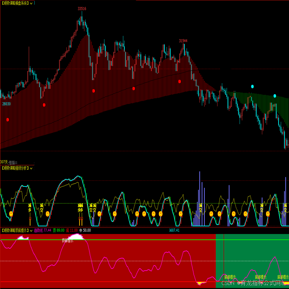The height and width of the screenshot is (289, 289).
Task: Expand the 顺势谋略操盘系统 indicator dropdown arrow
Action: click(31, 3)
